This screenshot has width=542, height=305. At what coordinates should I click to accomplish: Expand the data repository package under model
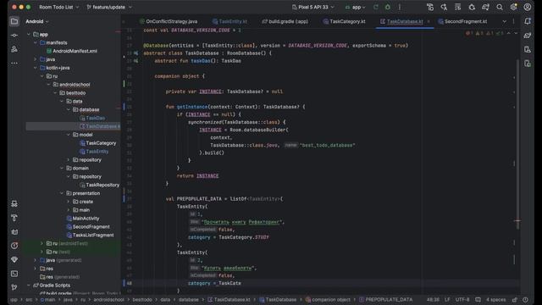pyautogui.click(x=69, y=160)
